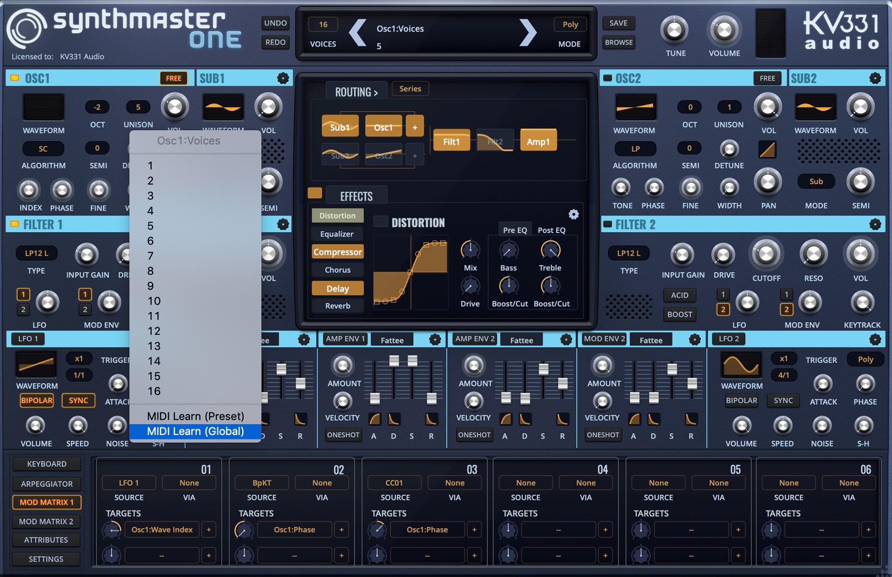Viewport: 892px width, 577px height.
Task: Click the UNDO button
Action: click(x=275, y=23)
